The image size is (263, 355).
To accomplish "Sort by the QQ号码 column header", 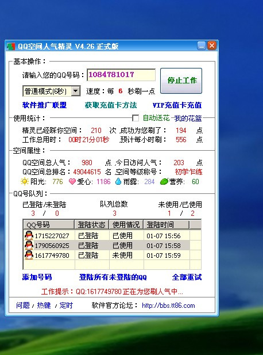I will coord(49,224).
